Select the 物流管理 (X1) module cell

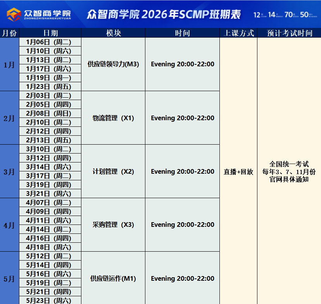click(x=113, y=118)
